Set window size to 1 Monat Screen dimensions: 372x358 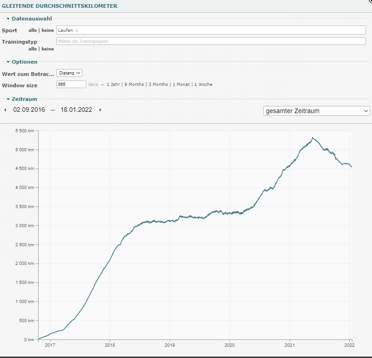[181, 85]
